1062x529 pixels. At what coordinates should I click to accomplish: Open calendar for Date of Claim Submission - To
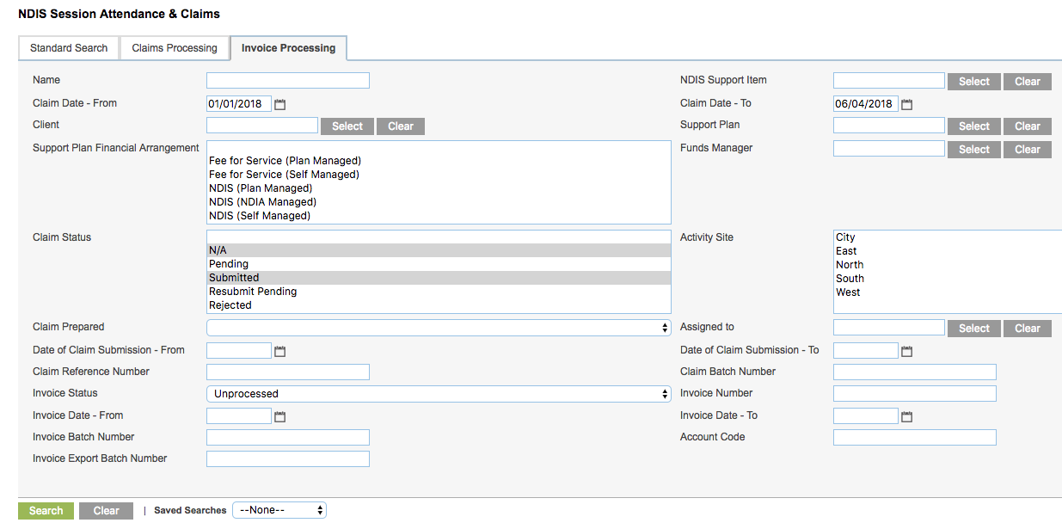pos(906,351)
